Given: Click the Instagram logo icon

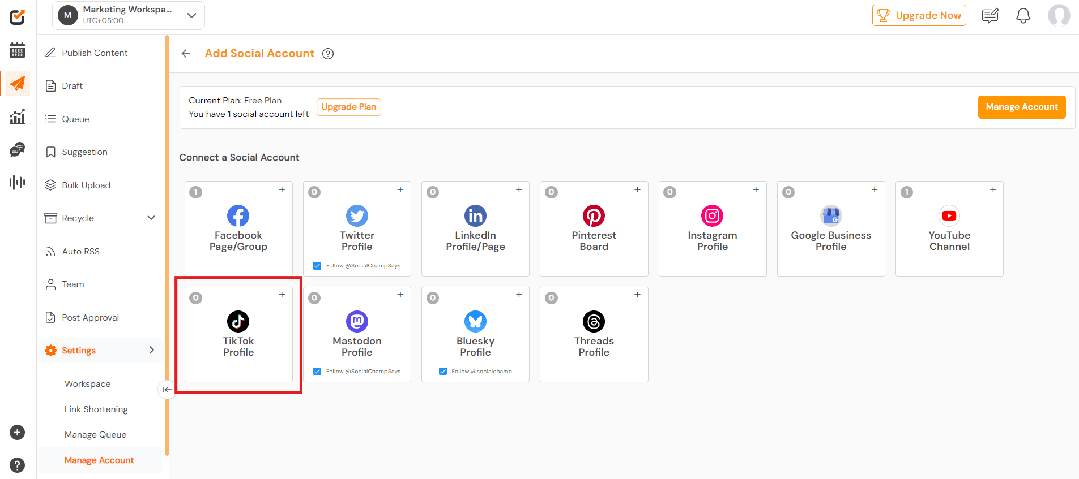Looking at the screenshot, I should 712,215.
